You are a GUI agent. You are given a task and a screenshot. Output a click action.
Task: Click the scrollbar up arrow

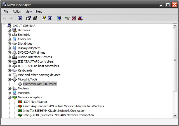175,26
